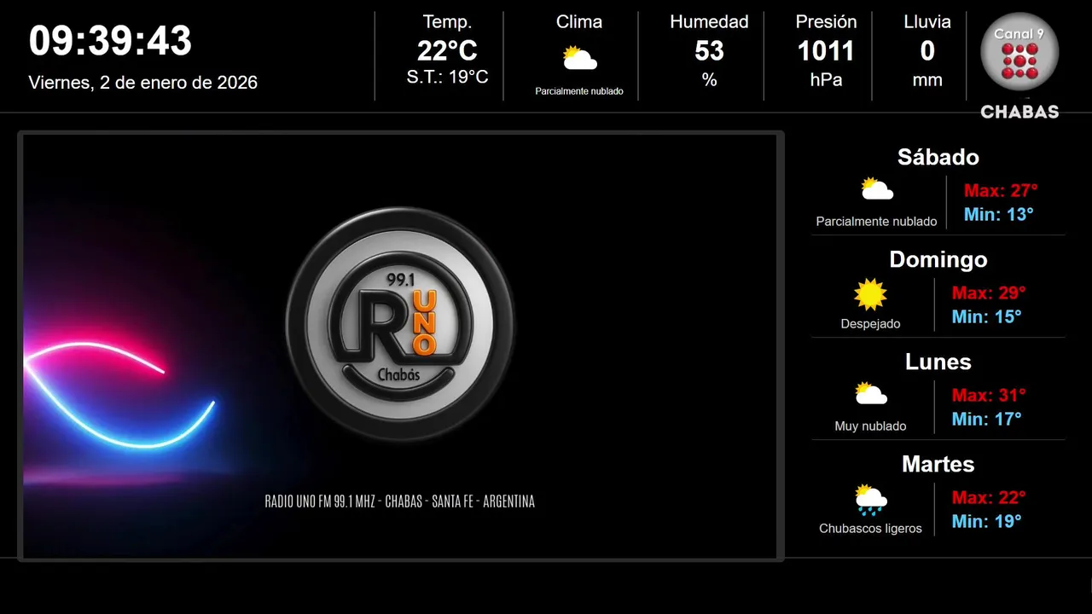Click Martes' Max: 22° value

[989, 497]
